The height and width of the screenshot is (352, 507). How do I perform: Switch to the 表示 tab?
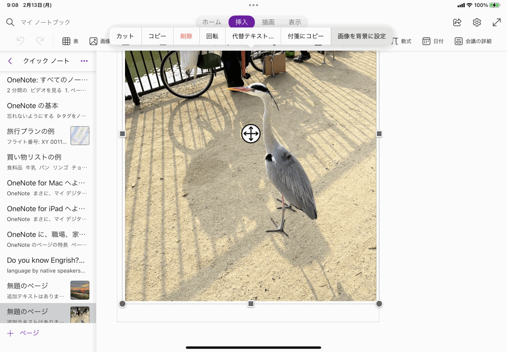coord(295,22)
